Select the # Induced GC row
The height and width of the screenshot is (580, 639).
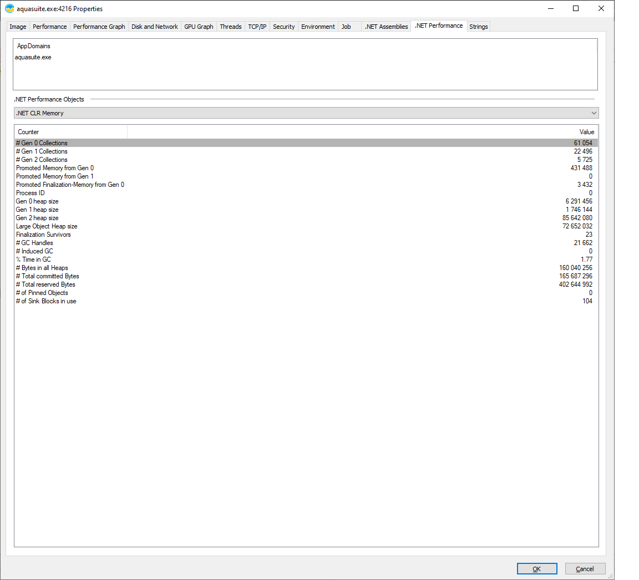[306, 251]
